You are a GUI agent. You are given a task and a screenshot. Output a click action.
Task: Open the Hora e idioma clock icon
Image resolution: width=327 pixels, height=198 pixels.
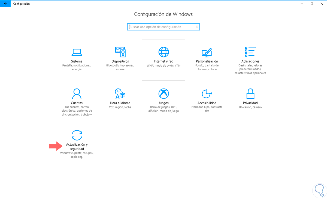(x=120, y=93)
